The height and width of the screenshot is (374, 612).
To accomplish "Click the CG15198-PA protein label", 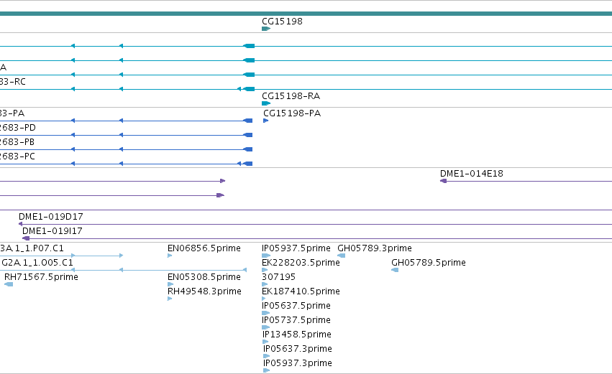I will click(292, 113).
